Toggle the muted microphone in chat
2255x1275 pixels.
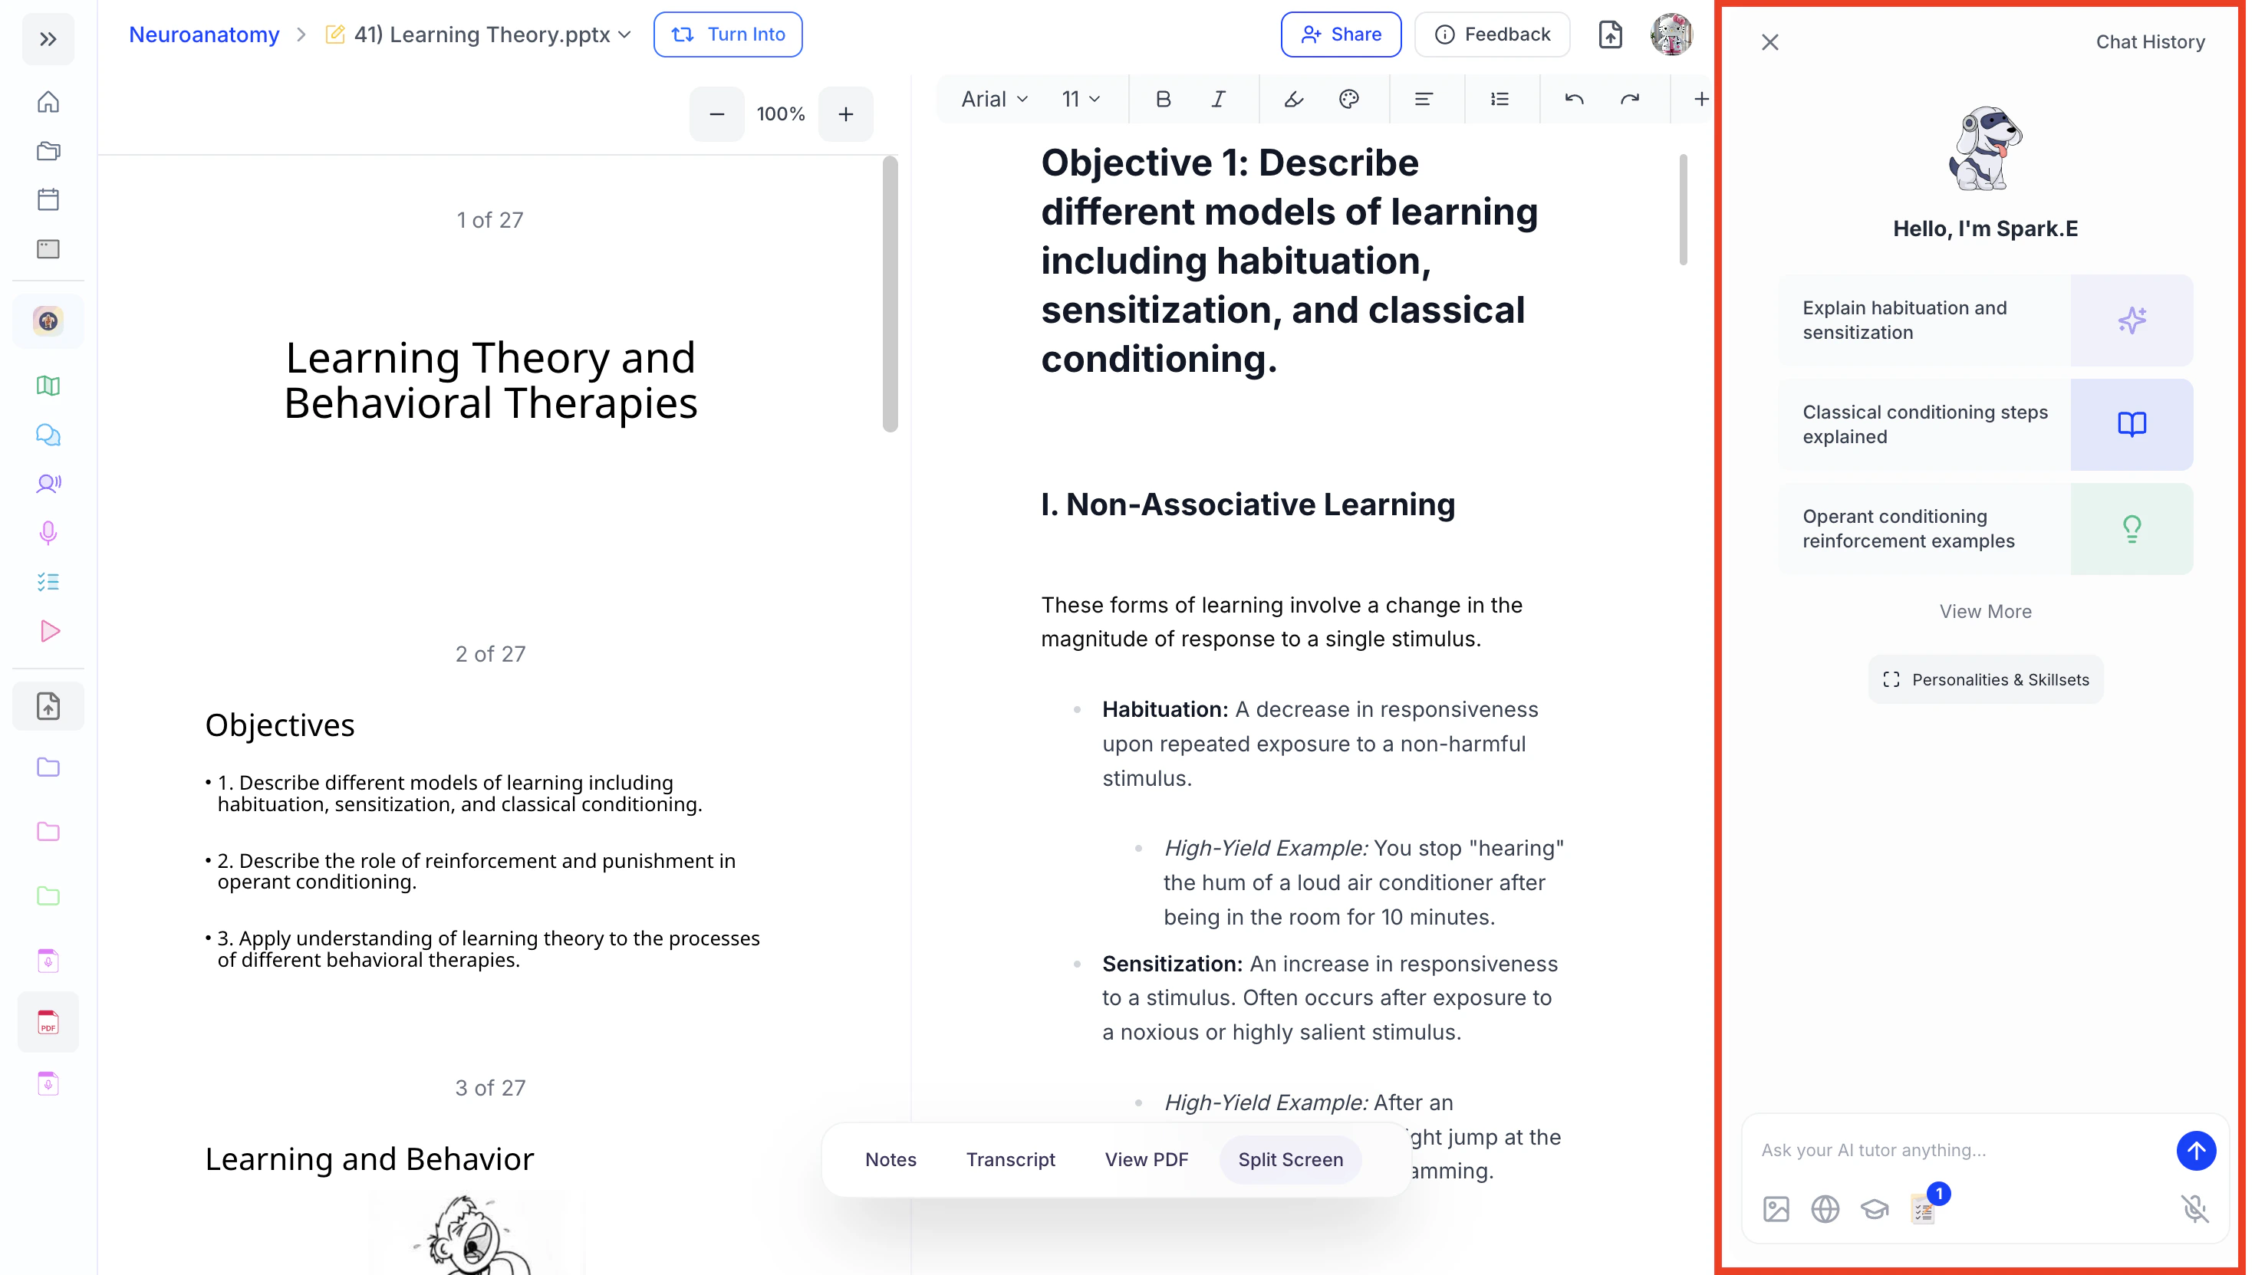2194,1208
